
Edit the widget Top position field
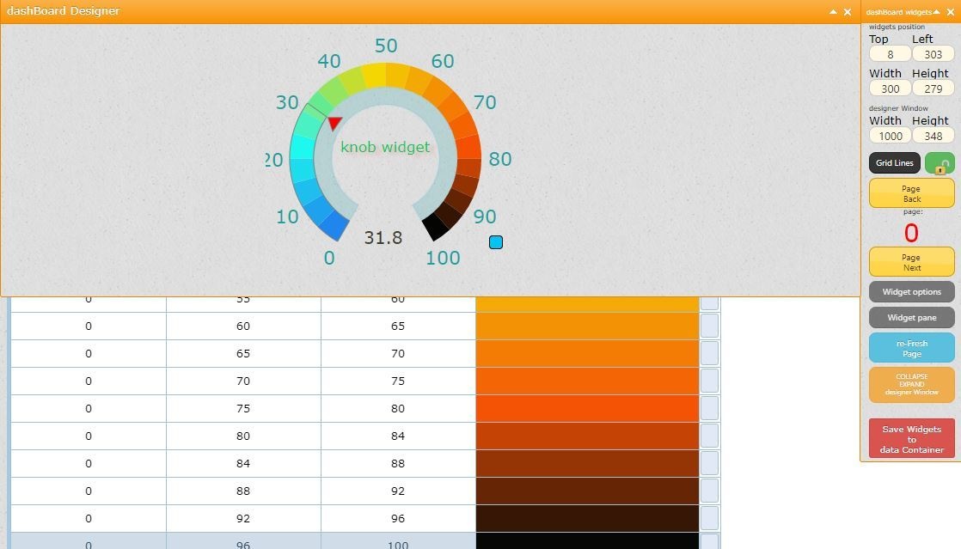[890, 54]
